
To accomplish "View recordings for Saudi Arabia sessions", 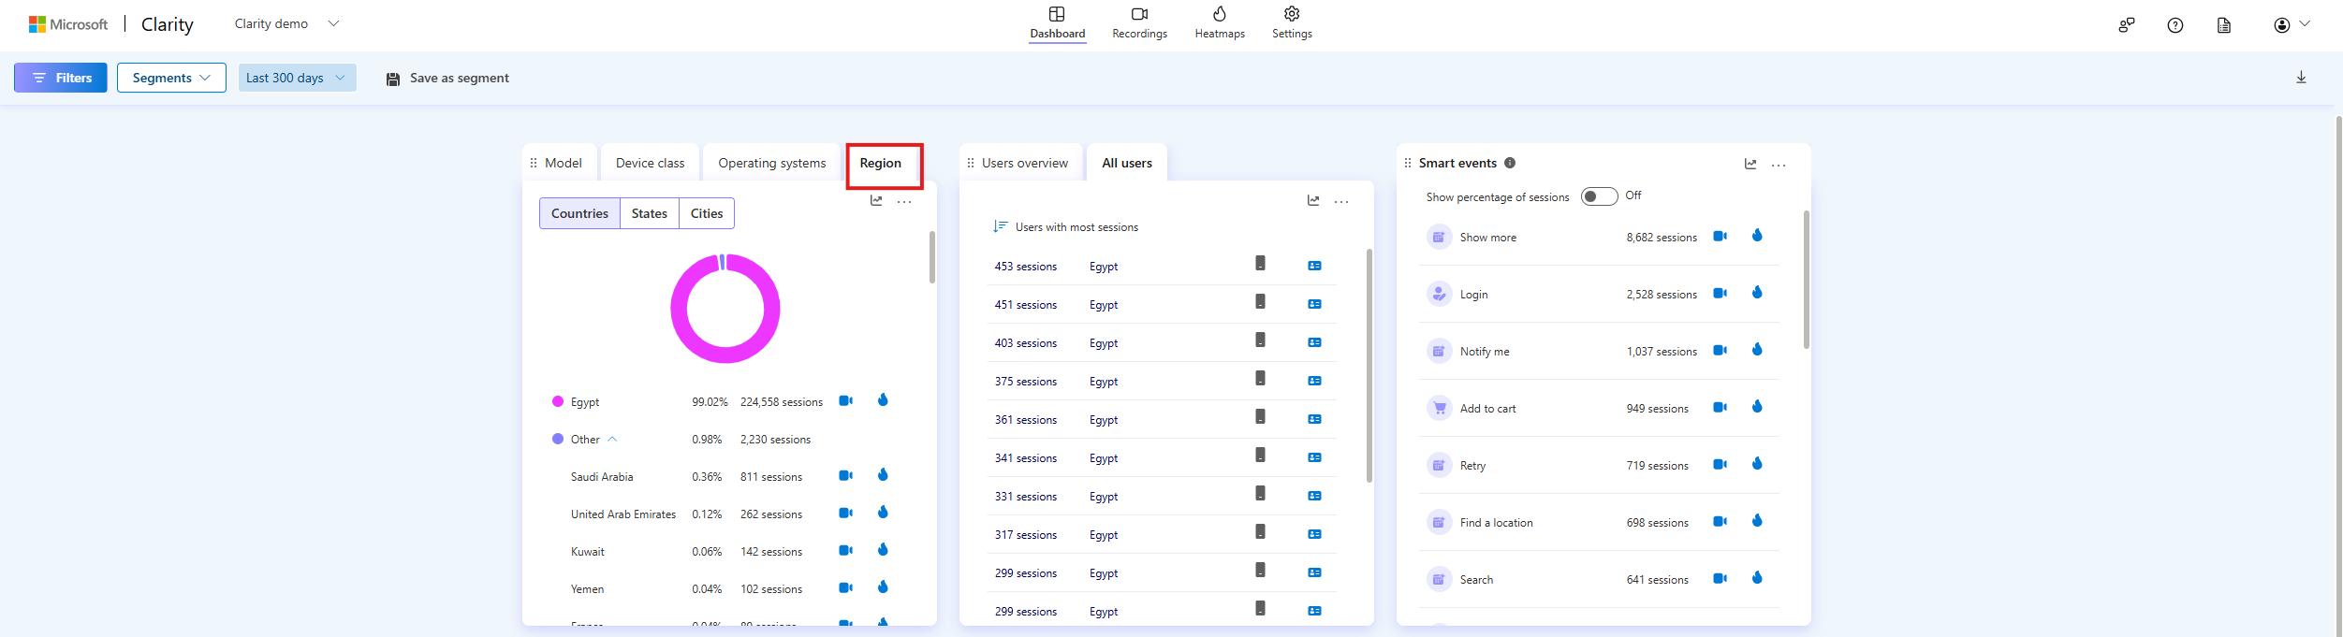I will coord(845,476).
